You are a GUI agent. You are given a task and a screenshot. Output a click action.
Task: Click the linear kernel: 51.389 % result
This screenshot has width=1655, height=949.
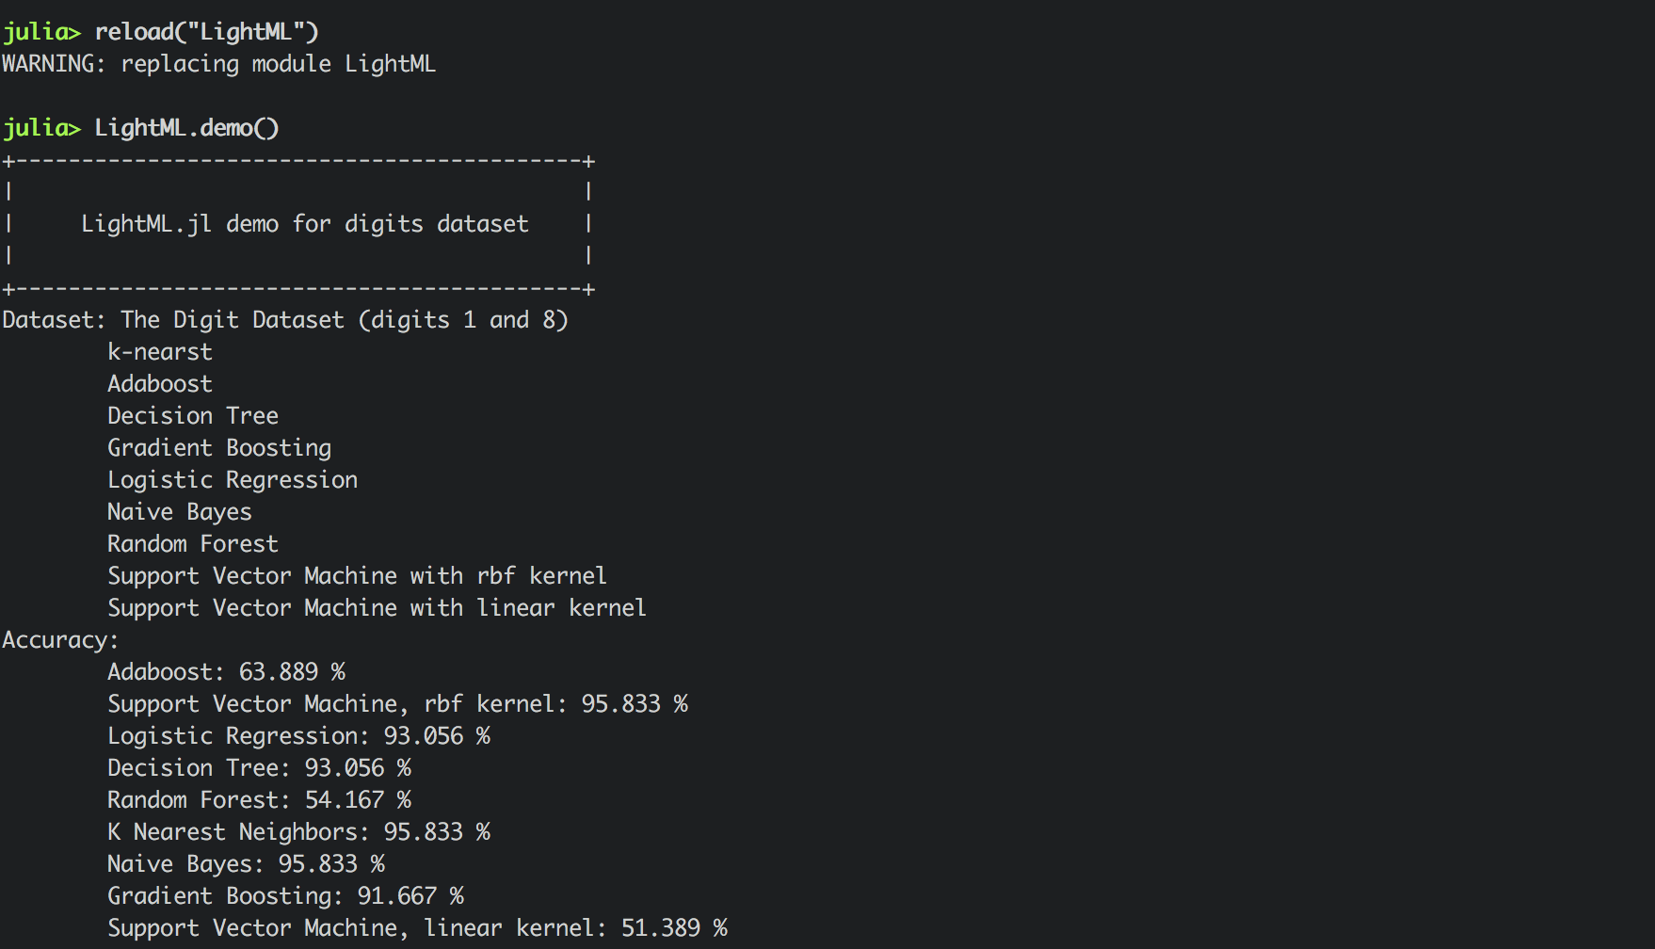coord(576,928)
